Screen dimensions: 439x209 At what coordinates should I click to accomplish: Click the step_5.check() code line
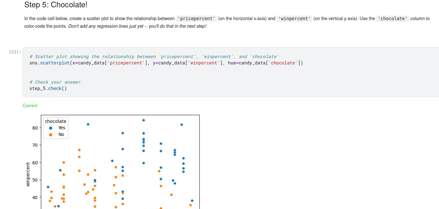click(48, 88)
